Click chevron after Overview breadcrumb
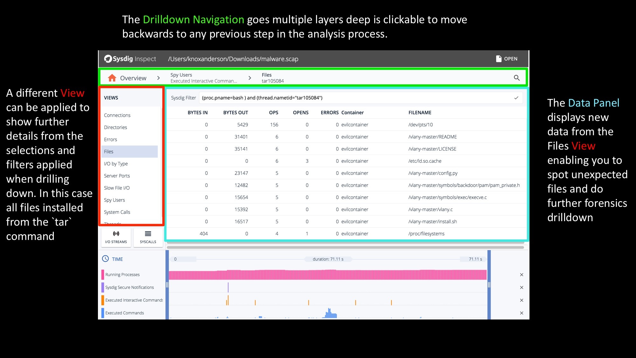 pyautogui.click(x=158, y=78)
